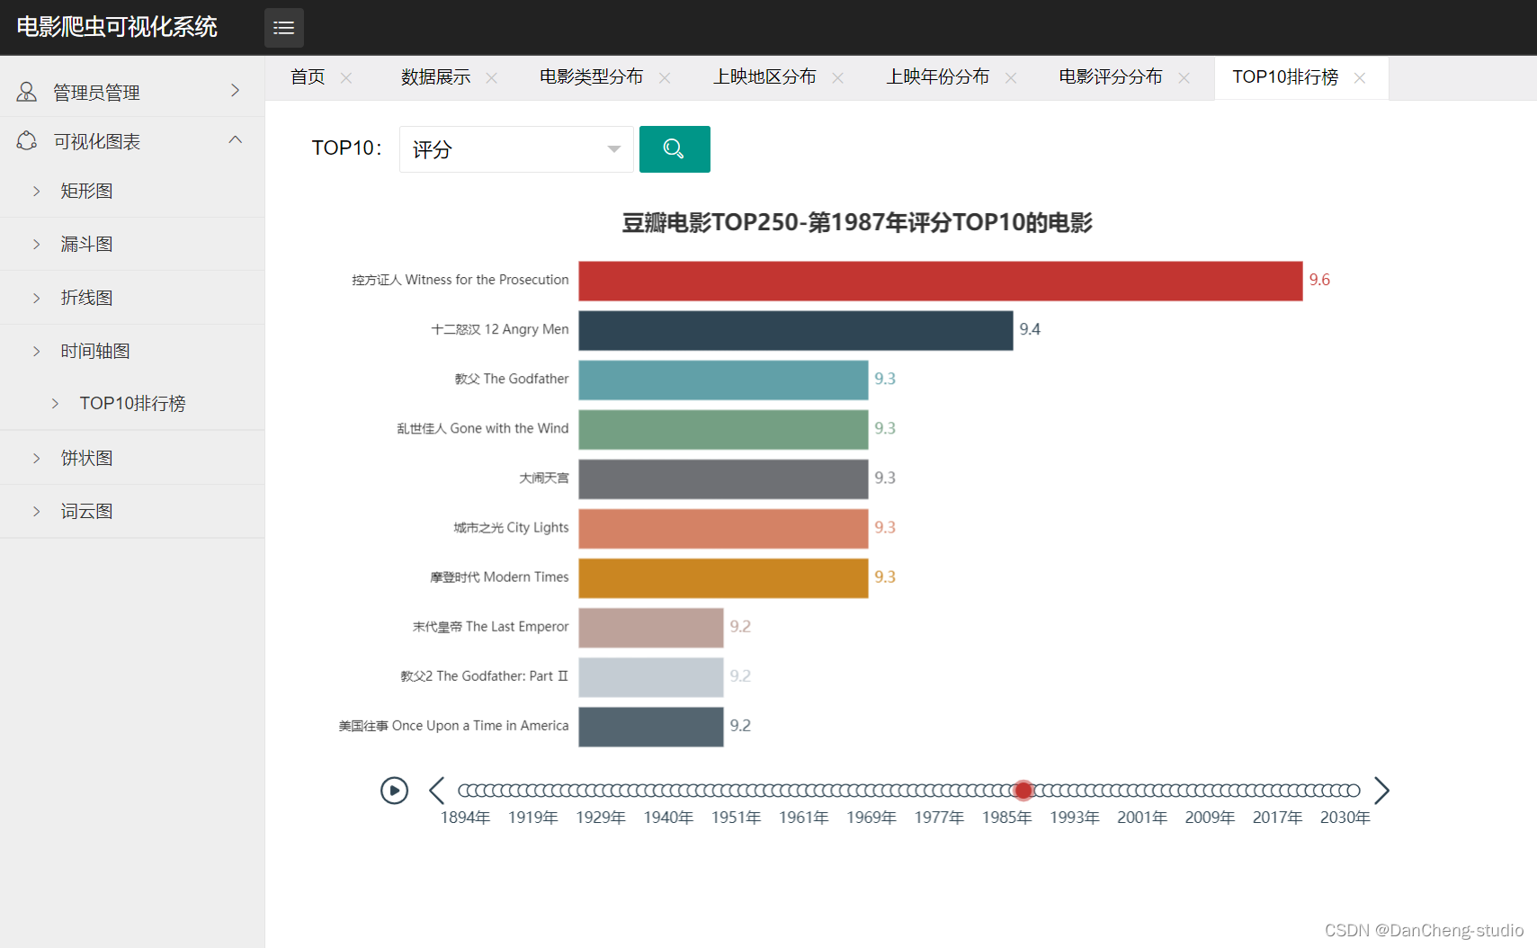The width and height of the screenshot is (1537, 948).
Task: Click the admin user icon in sidebar
Action: click(27, 92)
